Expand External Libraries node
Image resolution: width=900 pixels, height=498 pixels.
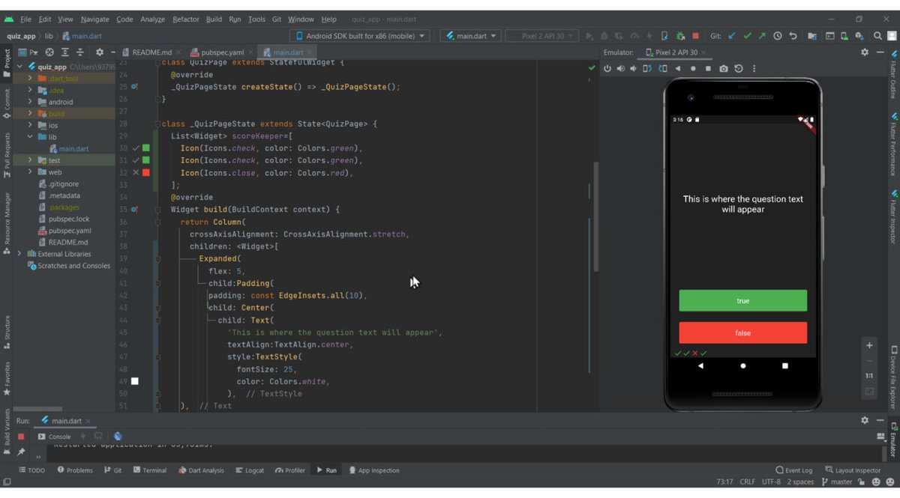(x=19, y=254)
